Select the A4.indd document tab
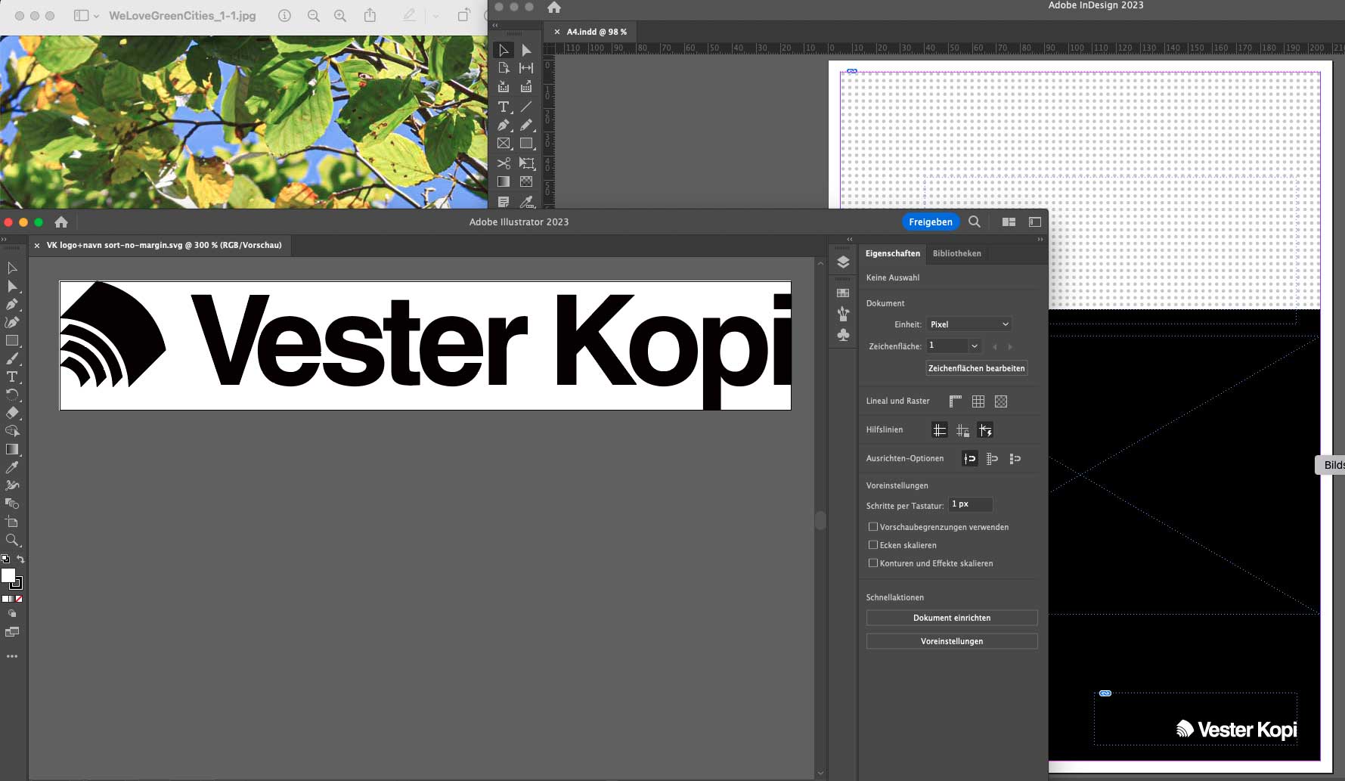This screenshot has height=781, width=1345. (597, 32)
